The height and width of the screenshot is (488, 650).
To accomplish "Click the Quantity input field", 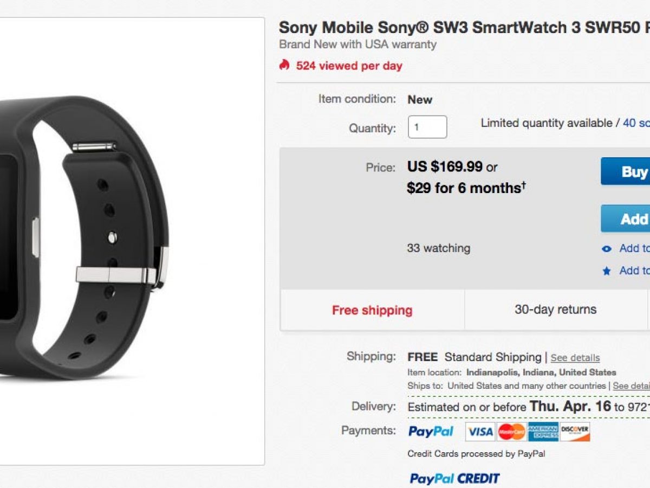I will 427,127.
